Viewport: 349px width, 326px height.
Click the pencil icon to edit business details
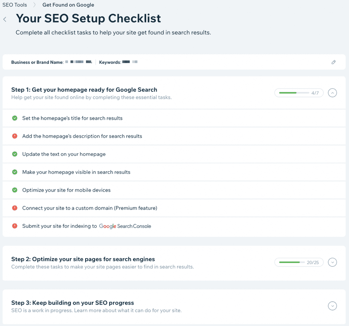pyautogui.click(x=334, y=62)
